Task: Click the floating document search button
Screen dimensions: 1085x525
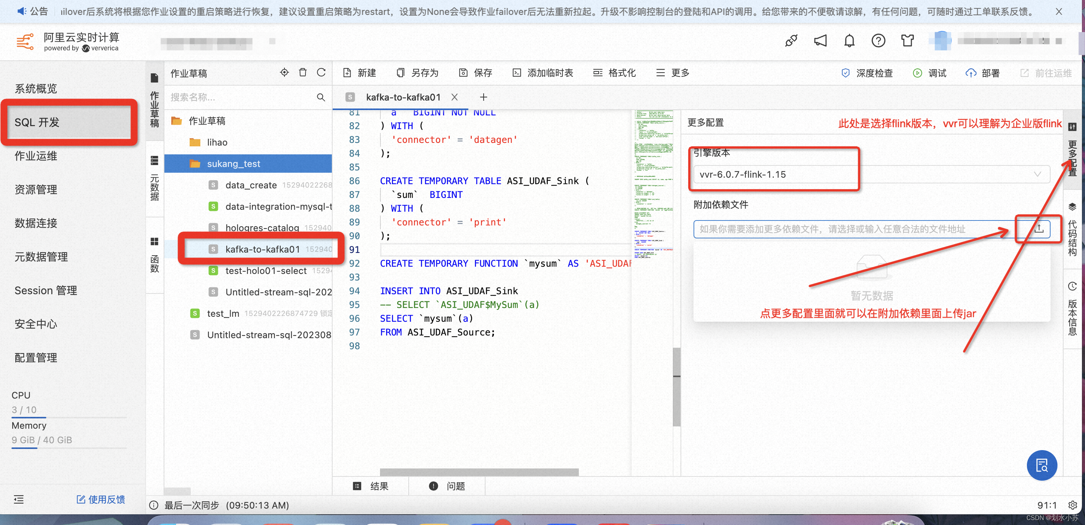Action: (x=1042, y=465)
